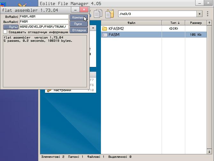Sort by the Тип column header
The width and height of the screenshot is (214, 161).
174,23
